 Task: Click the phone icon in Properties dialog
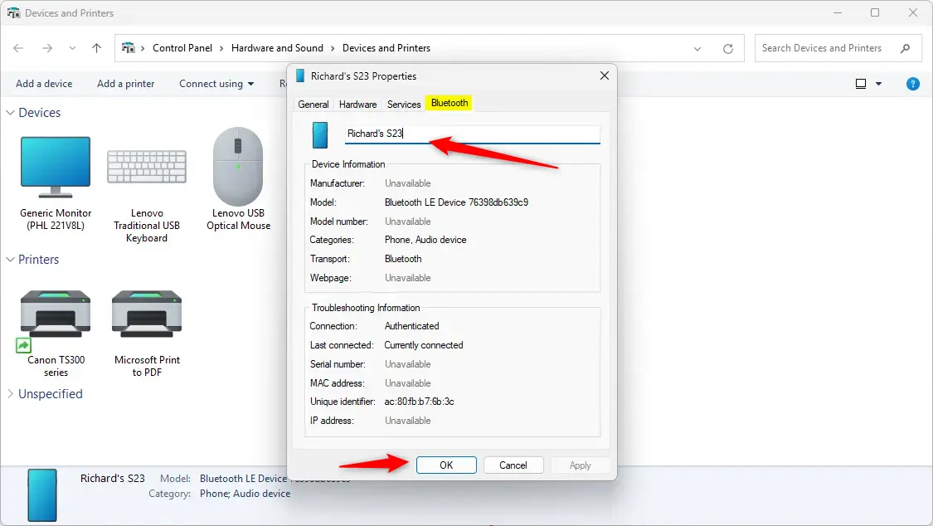(320, 135)
